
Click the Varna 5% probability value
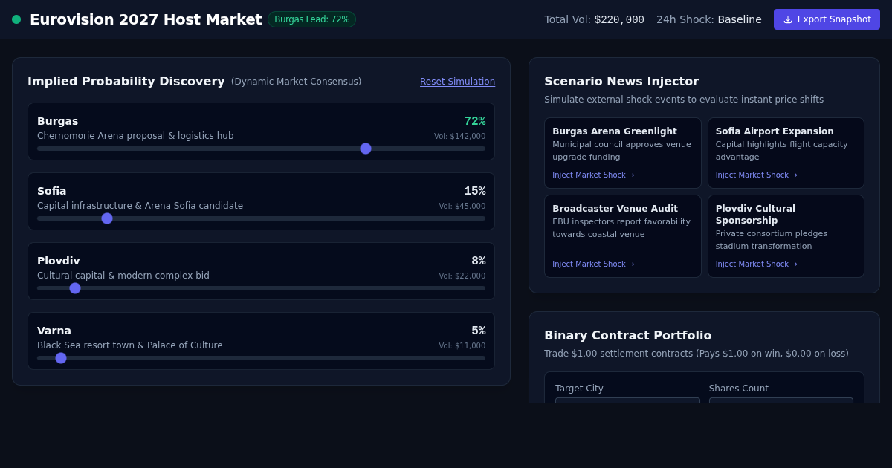point(479,331)
